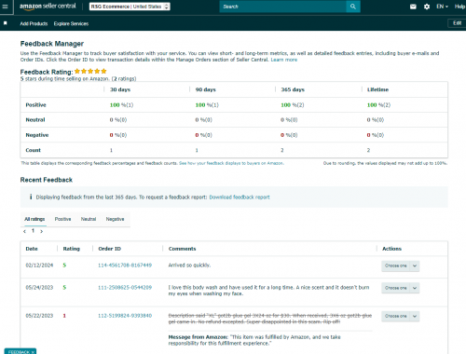Switch to the Negative tab
Viewport: 466px width, 354px height.
click(115, 219)
